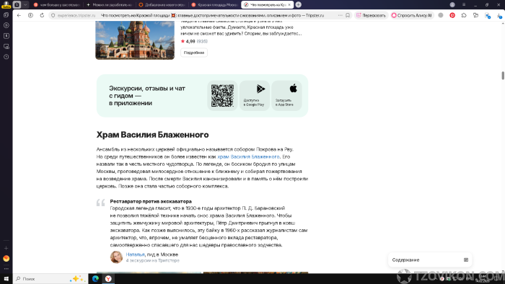Click '4 экскурсии на Трипстере' link
505x284 pixels.
tap(153, 260)
